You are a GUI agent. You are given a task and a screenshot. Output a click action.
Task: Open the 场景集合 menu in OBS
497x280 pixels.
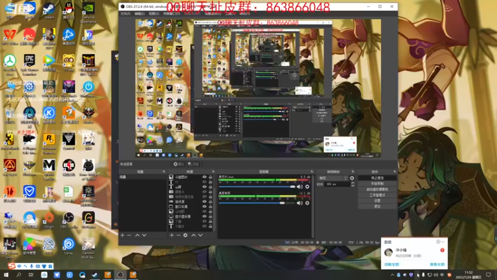click(x=212, y=14)
